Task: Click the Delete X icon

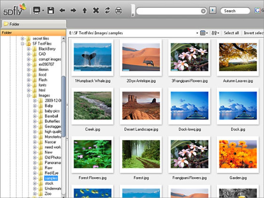Action: click(x=96, y=11)
